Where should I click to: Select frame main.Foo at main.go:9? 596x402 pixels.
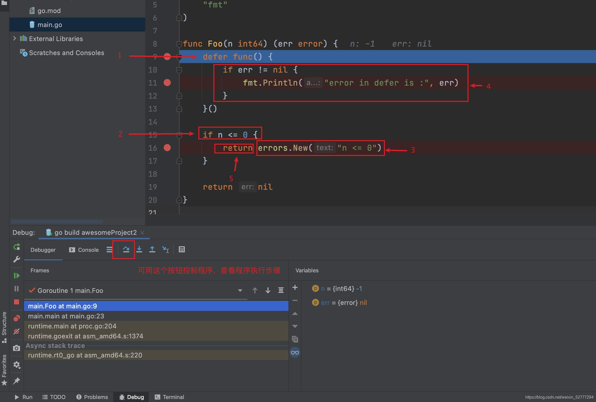coord(156,306)
